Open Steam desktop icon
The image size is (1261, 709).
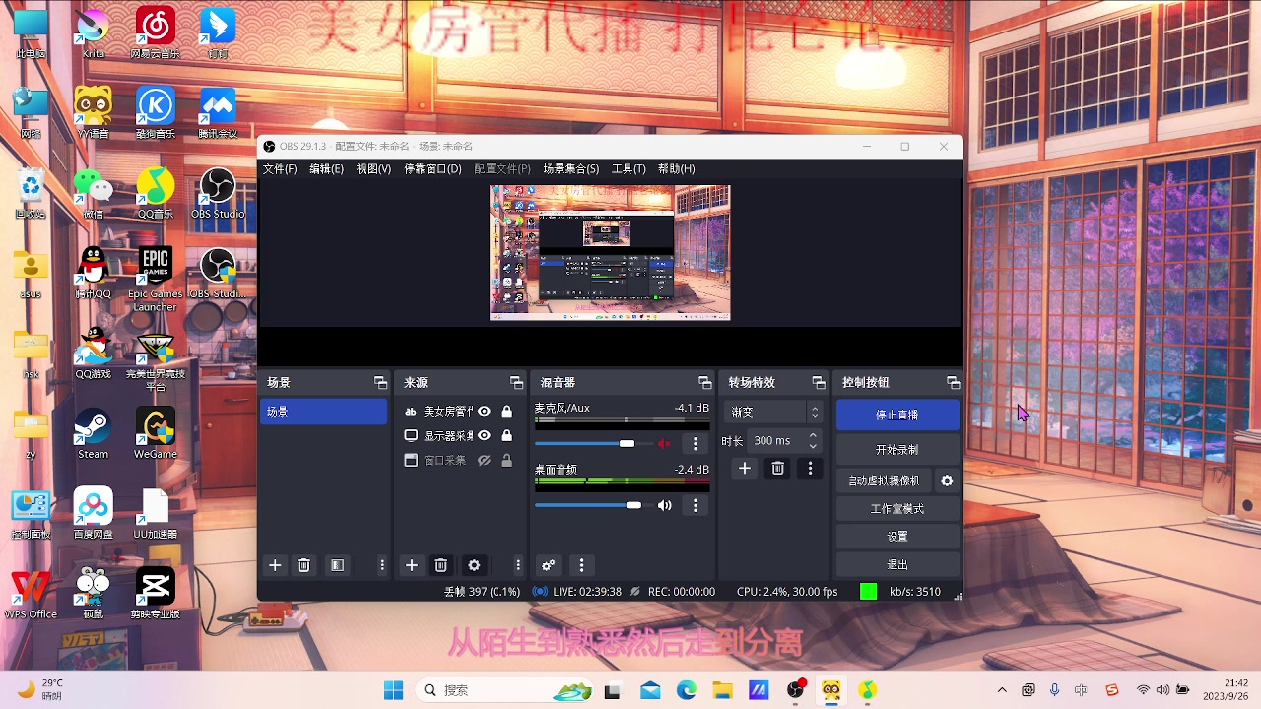(93, 433)
